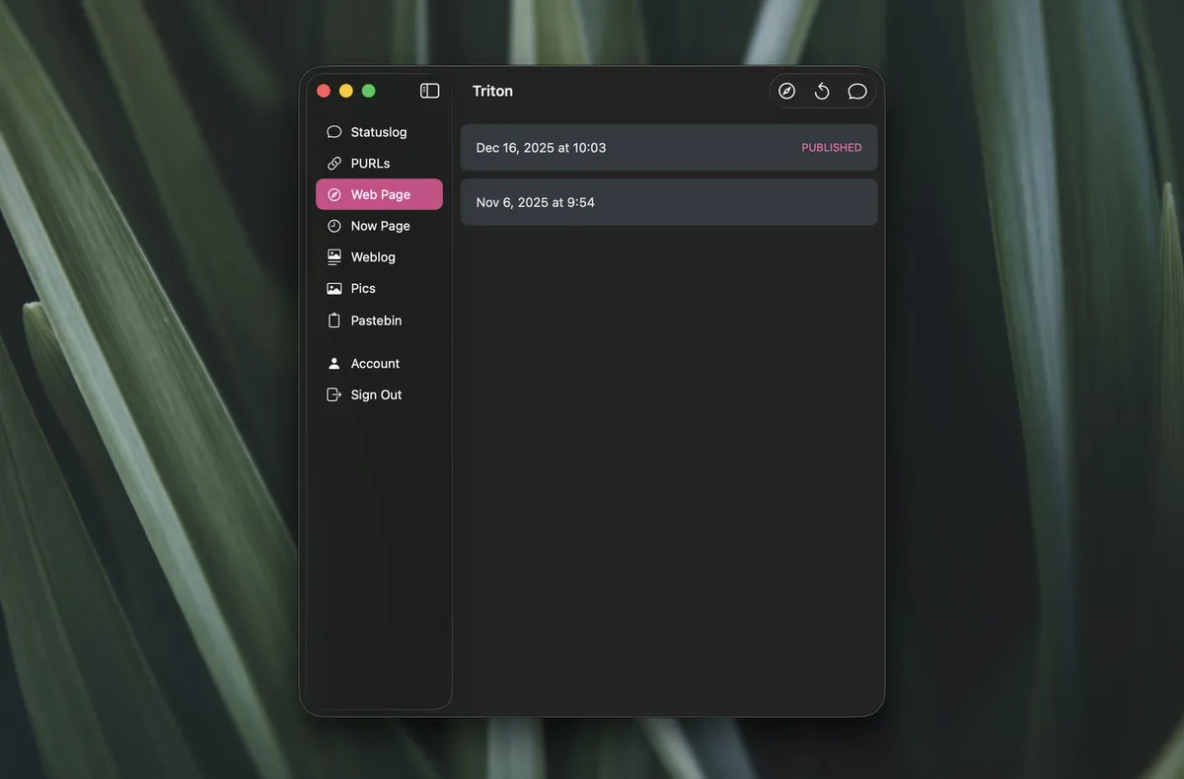The image size is (1184, 779).
Task: Select the Pics image icon
Action: tap(334, 289)
